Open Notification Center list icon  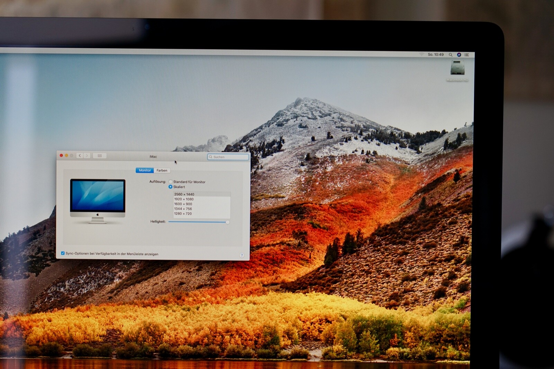pos(466,55)
